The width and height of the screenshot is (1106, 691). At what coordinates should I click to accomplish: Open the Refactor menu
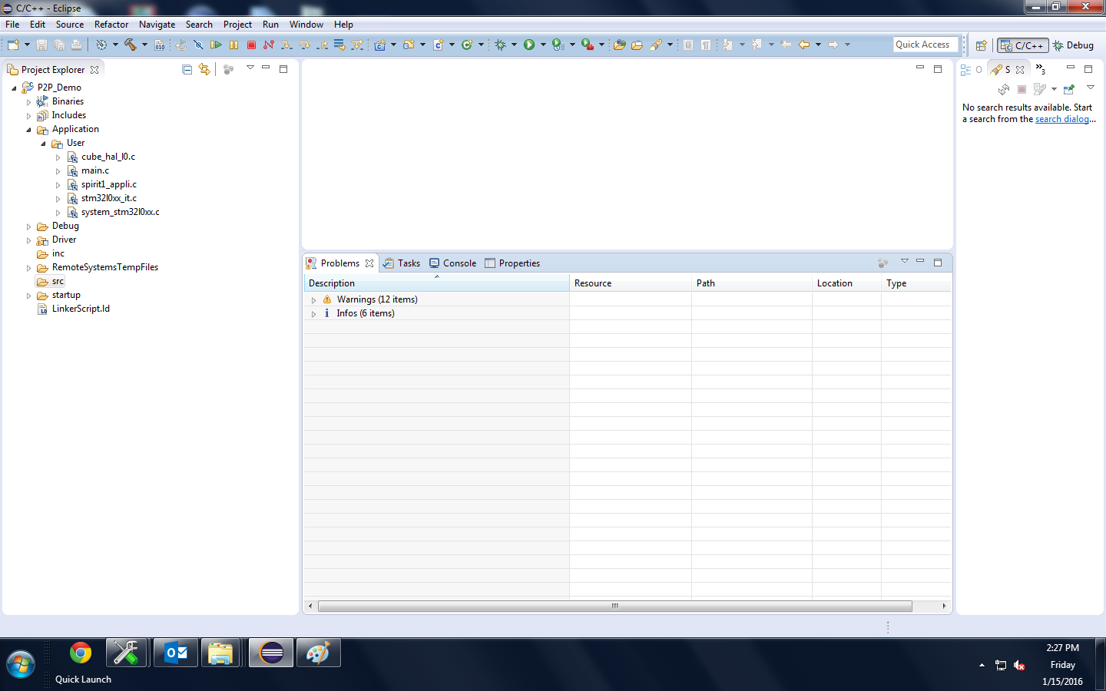click(x=111, y=25)
